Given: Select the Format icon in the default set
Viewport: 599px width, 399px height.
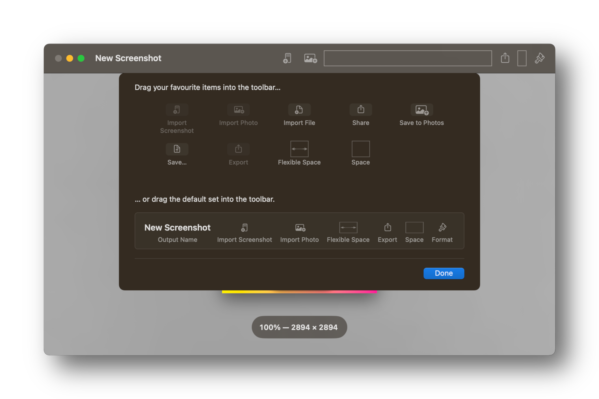Looking at the screenshot, I should [x=442, y=227].
